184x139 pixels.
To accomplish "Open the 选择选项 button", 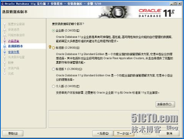I will click(165, 104).
